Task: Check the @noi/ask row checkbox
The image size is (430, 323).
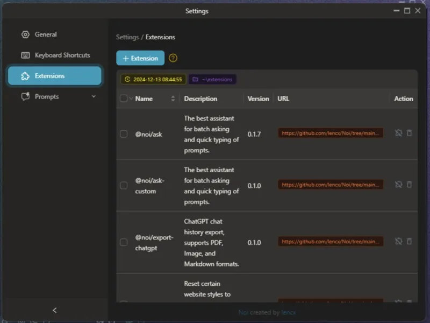Action: (124, 134)
